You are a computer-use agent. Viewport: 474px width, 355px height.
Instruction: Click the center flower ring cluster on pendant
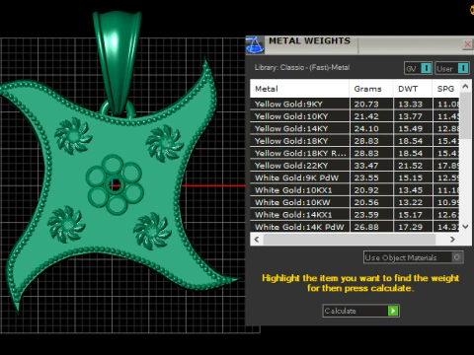115,184
